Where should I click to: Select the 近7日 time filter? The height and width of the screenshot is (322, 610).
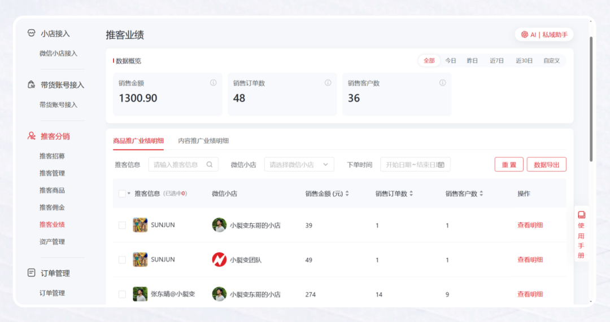tap(496, 60)
